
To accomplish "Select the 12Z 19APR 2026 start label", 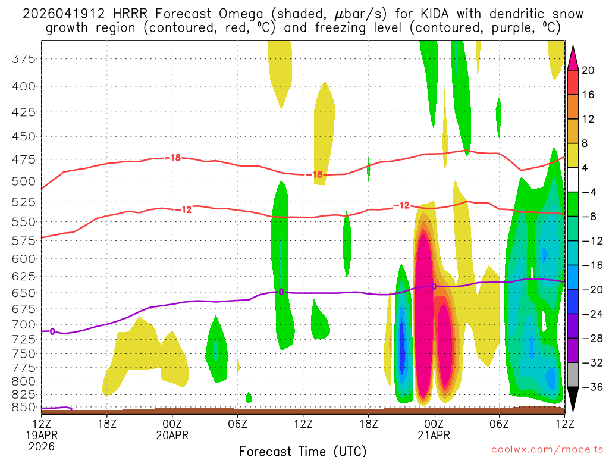I will tap(42, 435).
